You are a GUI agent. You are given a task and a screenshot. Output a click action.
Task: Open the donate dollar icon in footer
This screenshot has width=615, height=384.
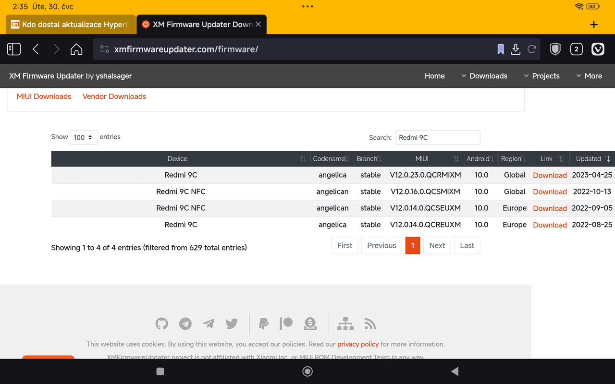310,324
